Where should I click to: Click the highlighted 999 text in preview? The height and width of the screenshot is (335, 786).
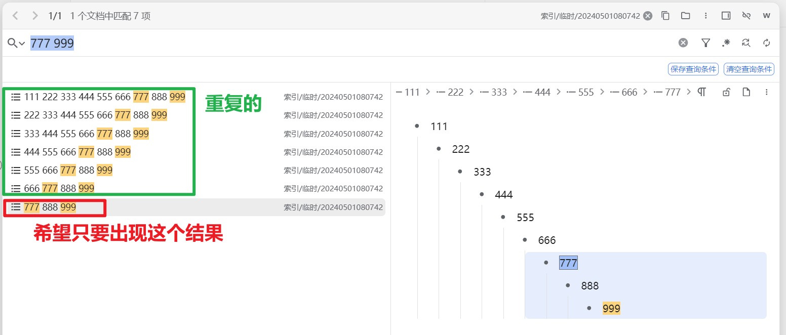click(611, 309)
